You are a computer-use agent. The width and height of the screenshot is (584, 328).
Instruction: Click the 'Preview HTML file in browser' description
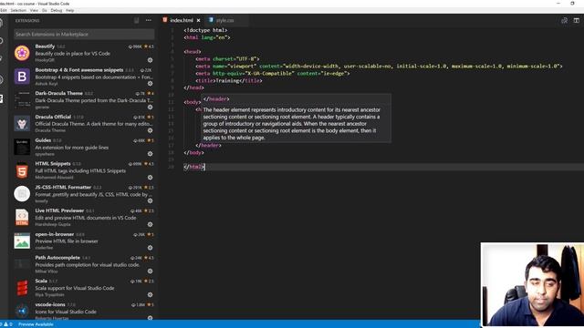coord(67,241)
